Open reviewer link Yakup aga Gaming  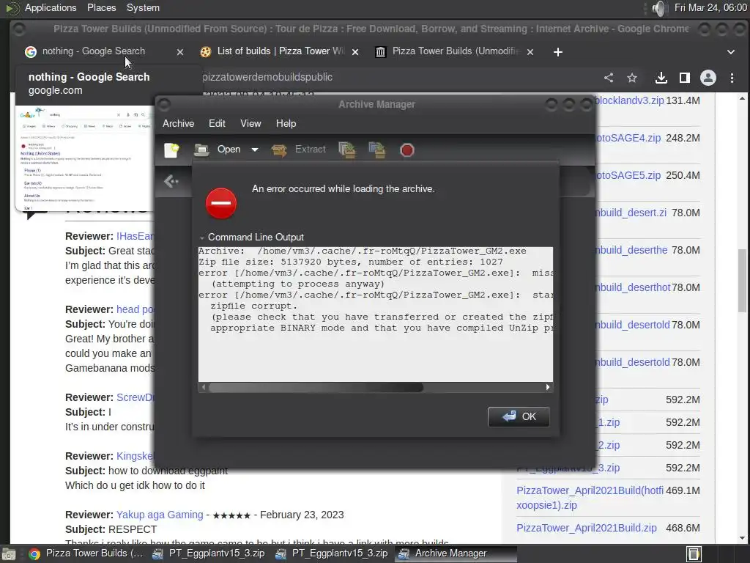[160, 515]
